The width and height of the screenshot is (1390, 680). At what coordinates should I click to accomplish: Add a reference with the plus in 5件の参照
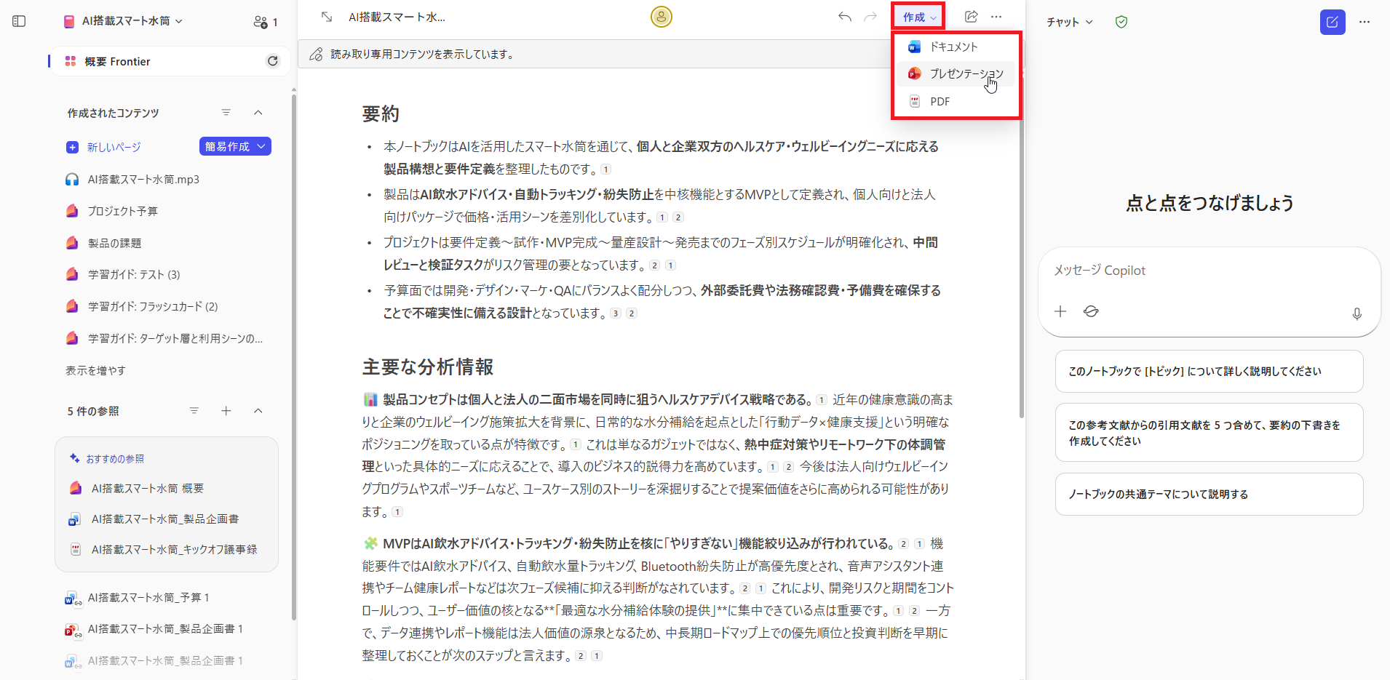click(x=226, y=410)
